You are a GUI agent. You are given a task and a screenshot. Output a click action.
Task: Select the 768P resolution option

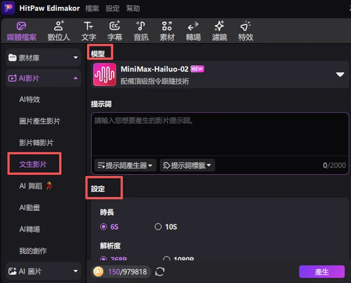(x=113, y=258)
